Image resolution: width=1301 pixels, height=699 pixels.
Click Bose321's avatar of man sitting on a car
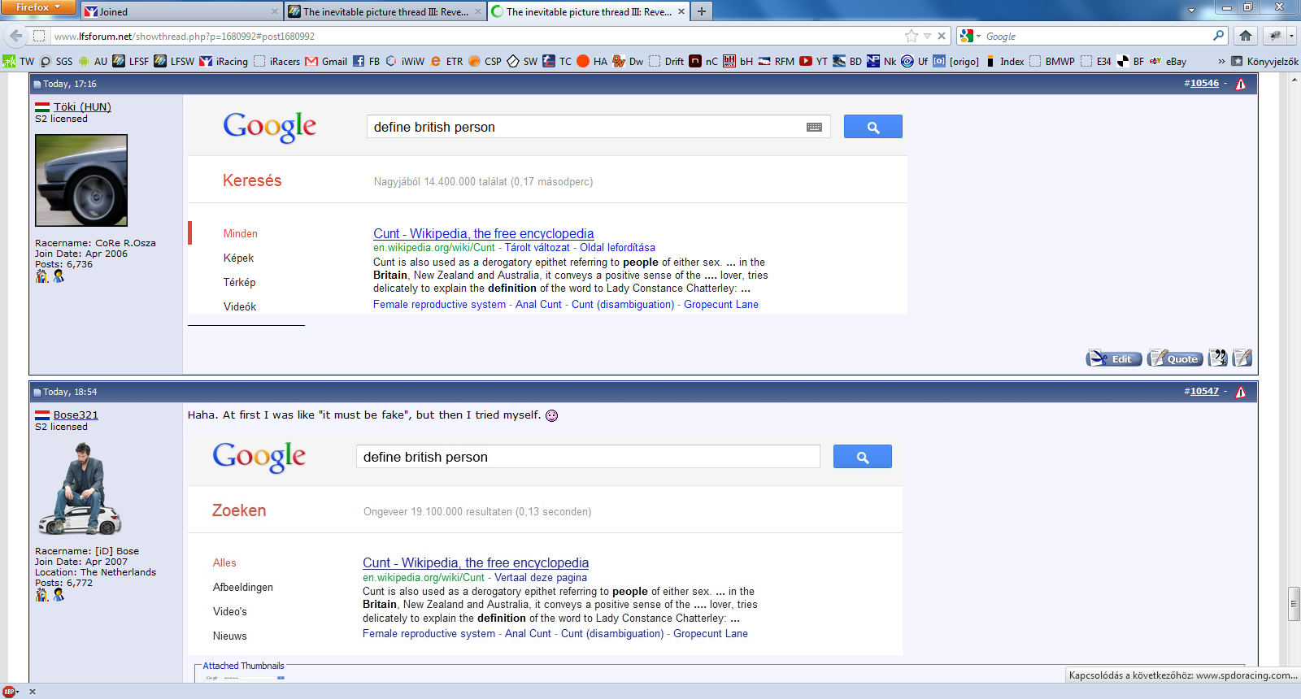tap(80, 488)
